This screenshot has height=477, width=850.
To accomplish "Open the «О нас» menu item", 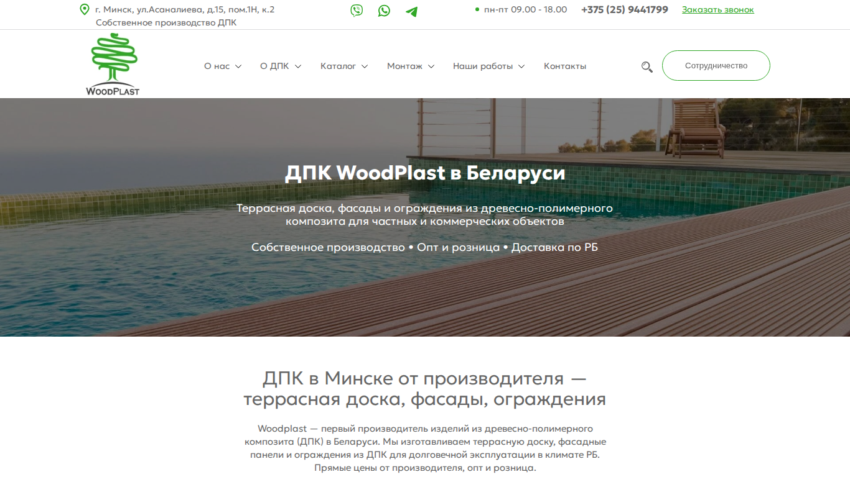I will pos(217,66).
